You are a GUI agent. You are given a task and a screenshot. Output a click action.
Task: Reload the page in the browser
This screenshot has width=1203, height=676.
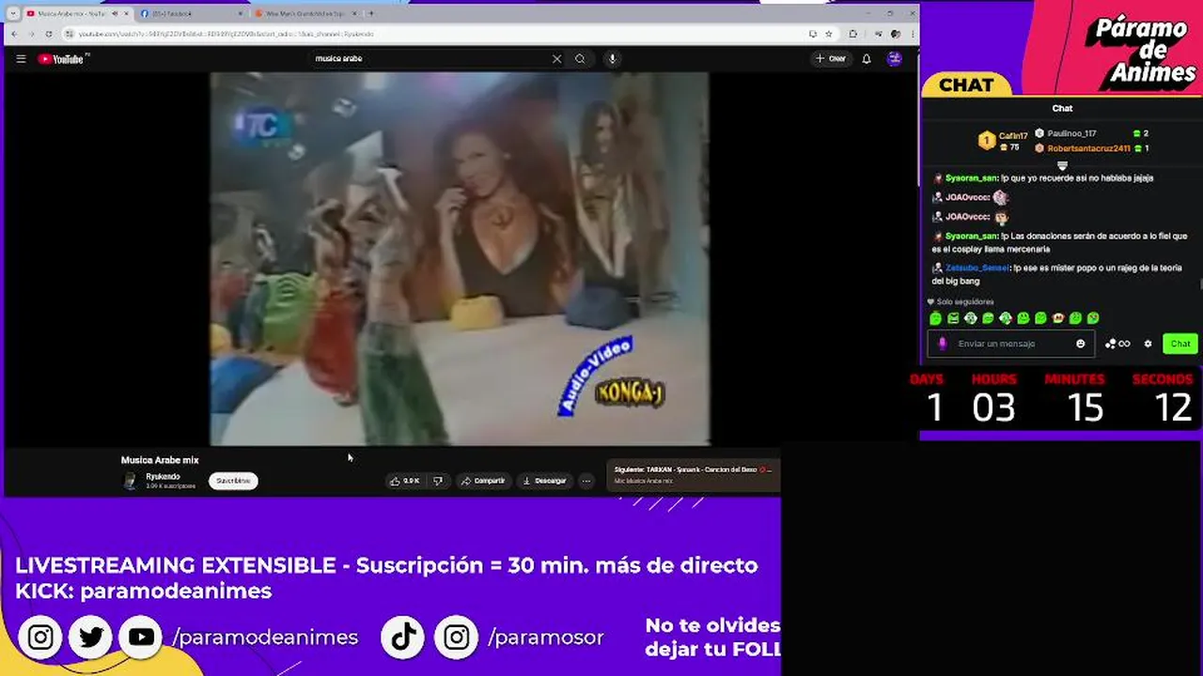pos(49,34)
